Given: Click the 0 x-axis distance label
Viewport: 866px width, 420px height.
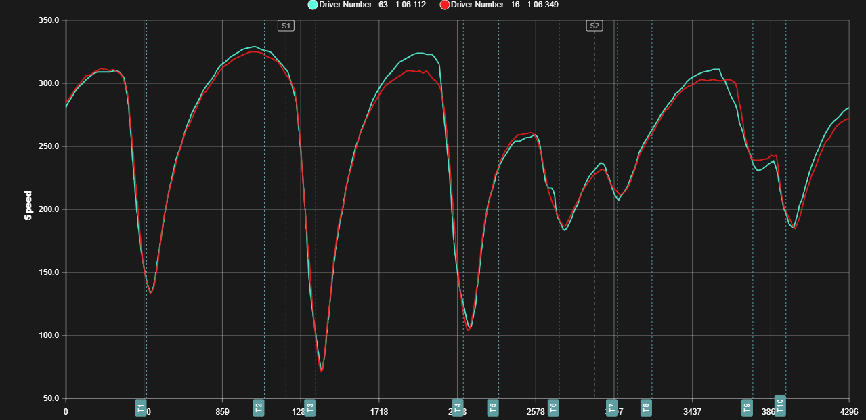Looking at the screenshot, I should pos(66,411).
